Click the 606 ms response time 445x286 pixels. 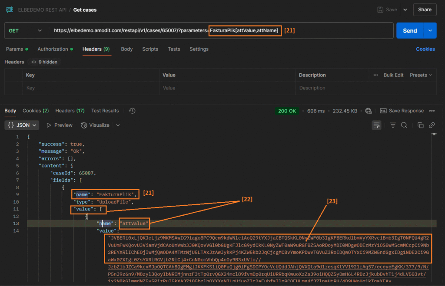click(x=315, y=111)
